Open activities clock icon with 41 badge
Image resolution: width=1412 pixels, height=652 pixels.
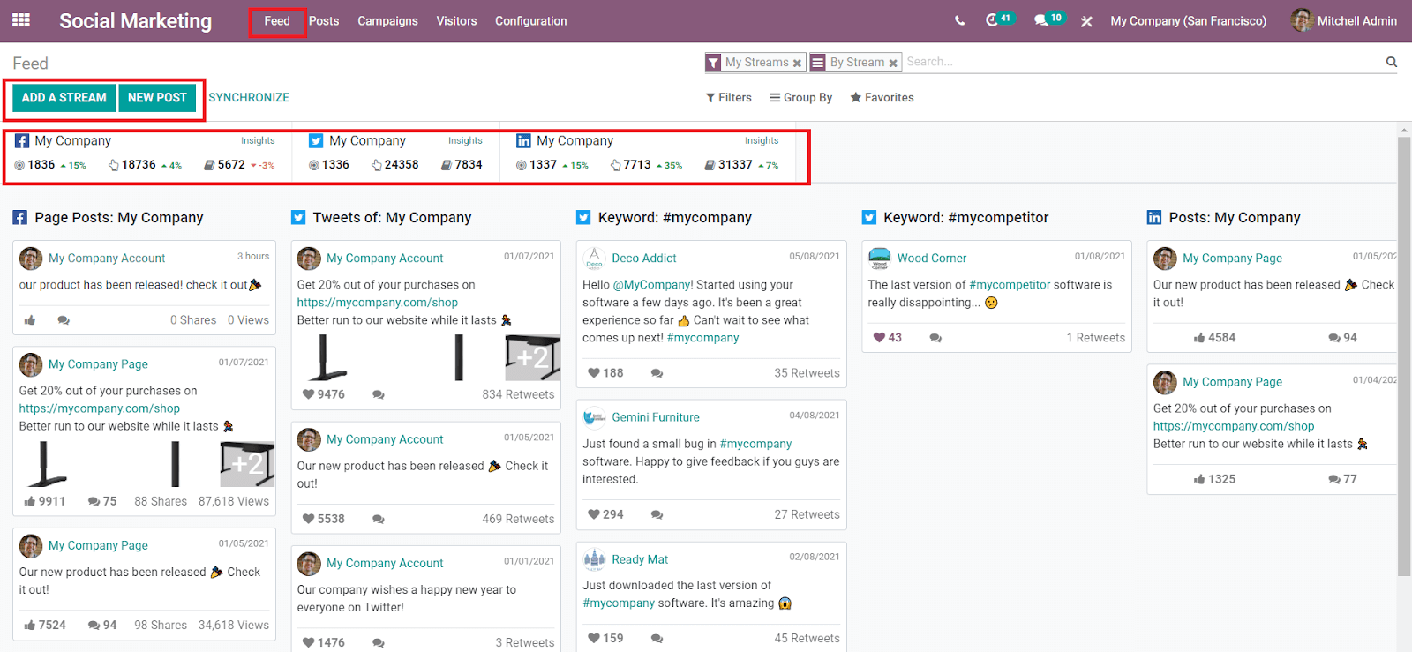point(992,20)
